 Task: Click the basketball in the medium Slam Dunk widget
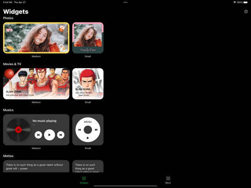click(x=9, y=74)
